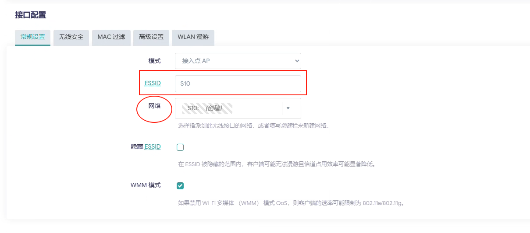Image resolution: width=530 pixels, height=233 pixels.
Task: Click the 模式 field label
Action: pyautogui.click(x=154, y=61)
